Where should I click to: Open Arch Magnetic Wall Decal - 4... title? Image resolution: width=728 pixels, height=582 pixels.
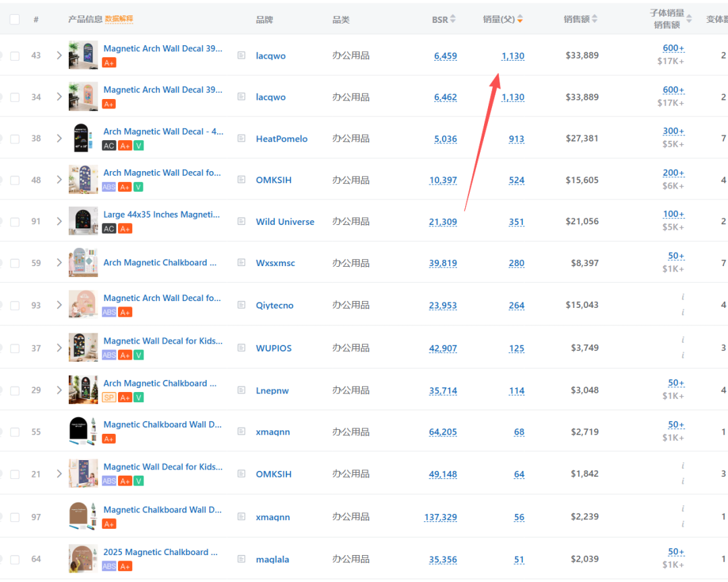click(163, 131)
